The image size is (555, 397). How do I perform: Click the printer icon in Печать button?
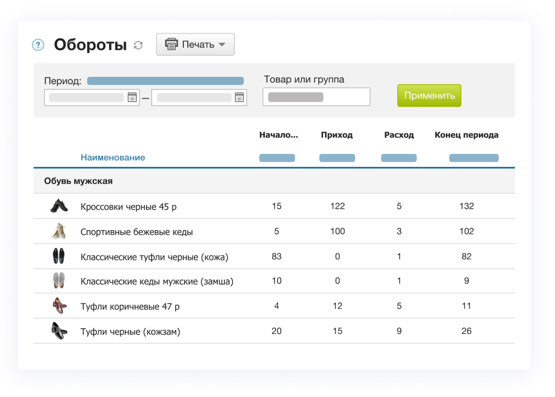coord(171,44)
